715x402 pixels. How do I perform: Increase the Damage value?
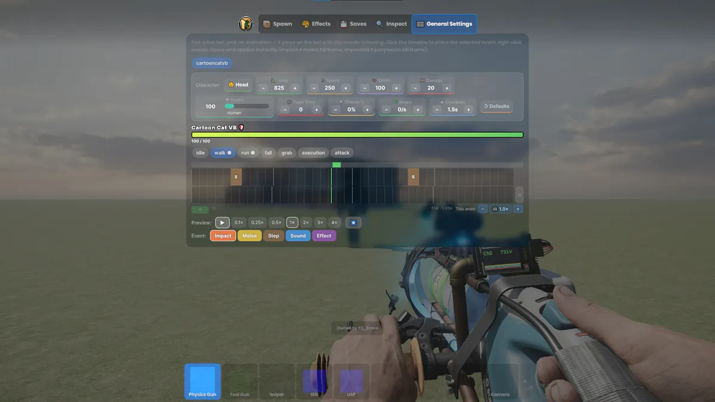coord(447,88)
